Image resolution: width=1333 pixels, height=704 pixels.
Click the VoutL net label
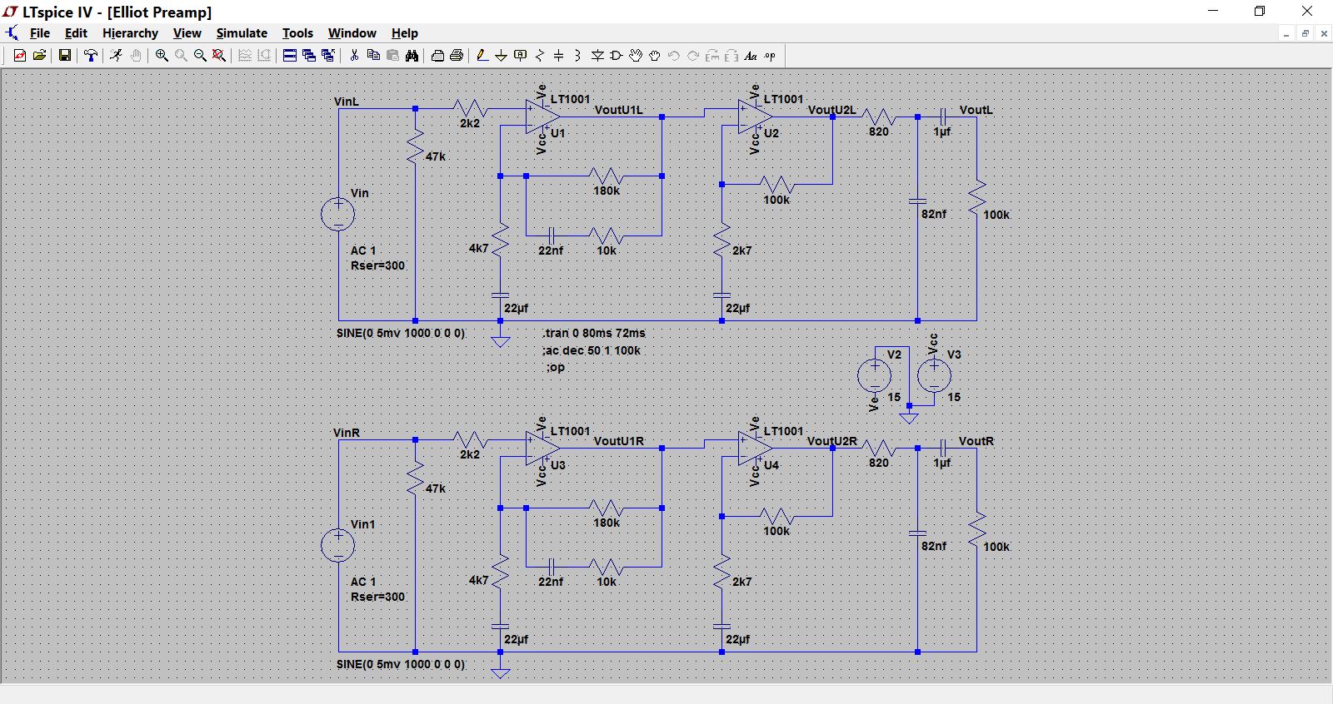[x=976, y=110]
